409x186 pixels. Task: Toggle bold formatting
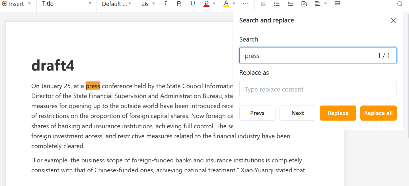point(179,4)
